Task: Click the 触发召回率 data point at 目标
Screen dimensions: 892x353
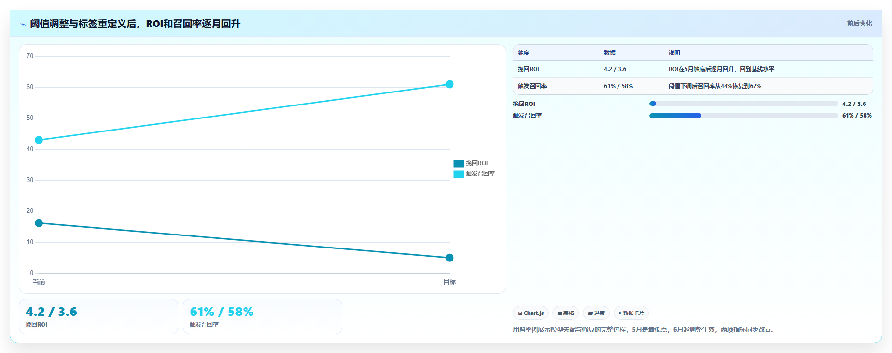Action: click(x=449, y=84)
